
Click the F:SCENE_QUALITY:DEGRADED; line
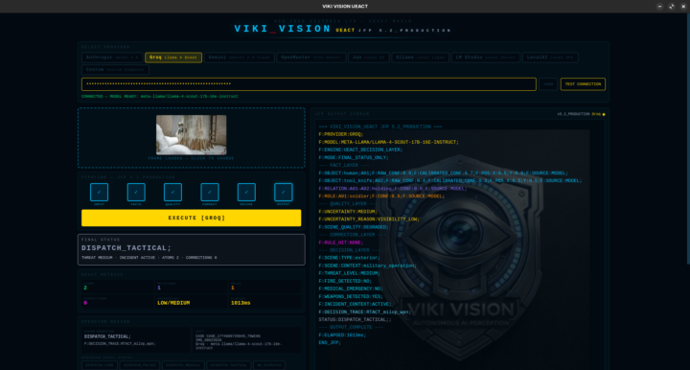[x=354, y=227]
